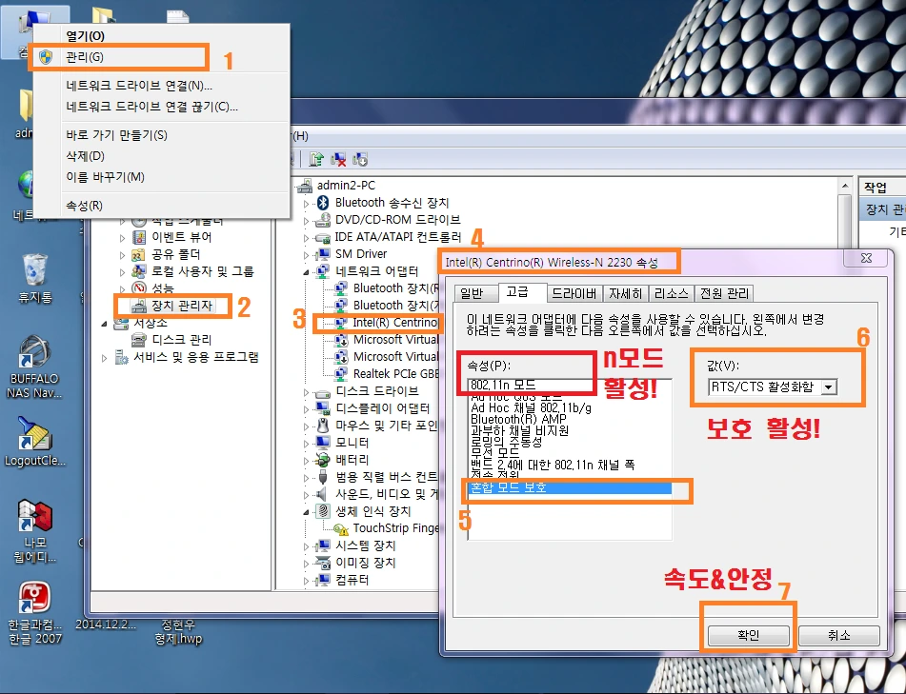The height and width of the screenshot is (694, 906).
Task: Select 밴드 2.4에 대한 802.11n 채널 폭
Action: pyautogui.click(x=553, y=465)
